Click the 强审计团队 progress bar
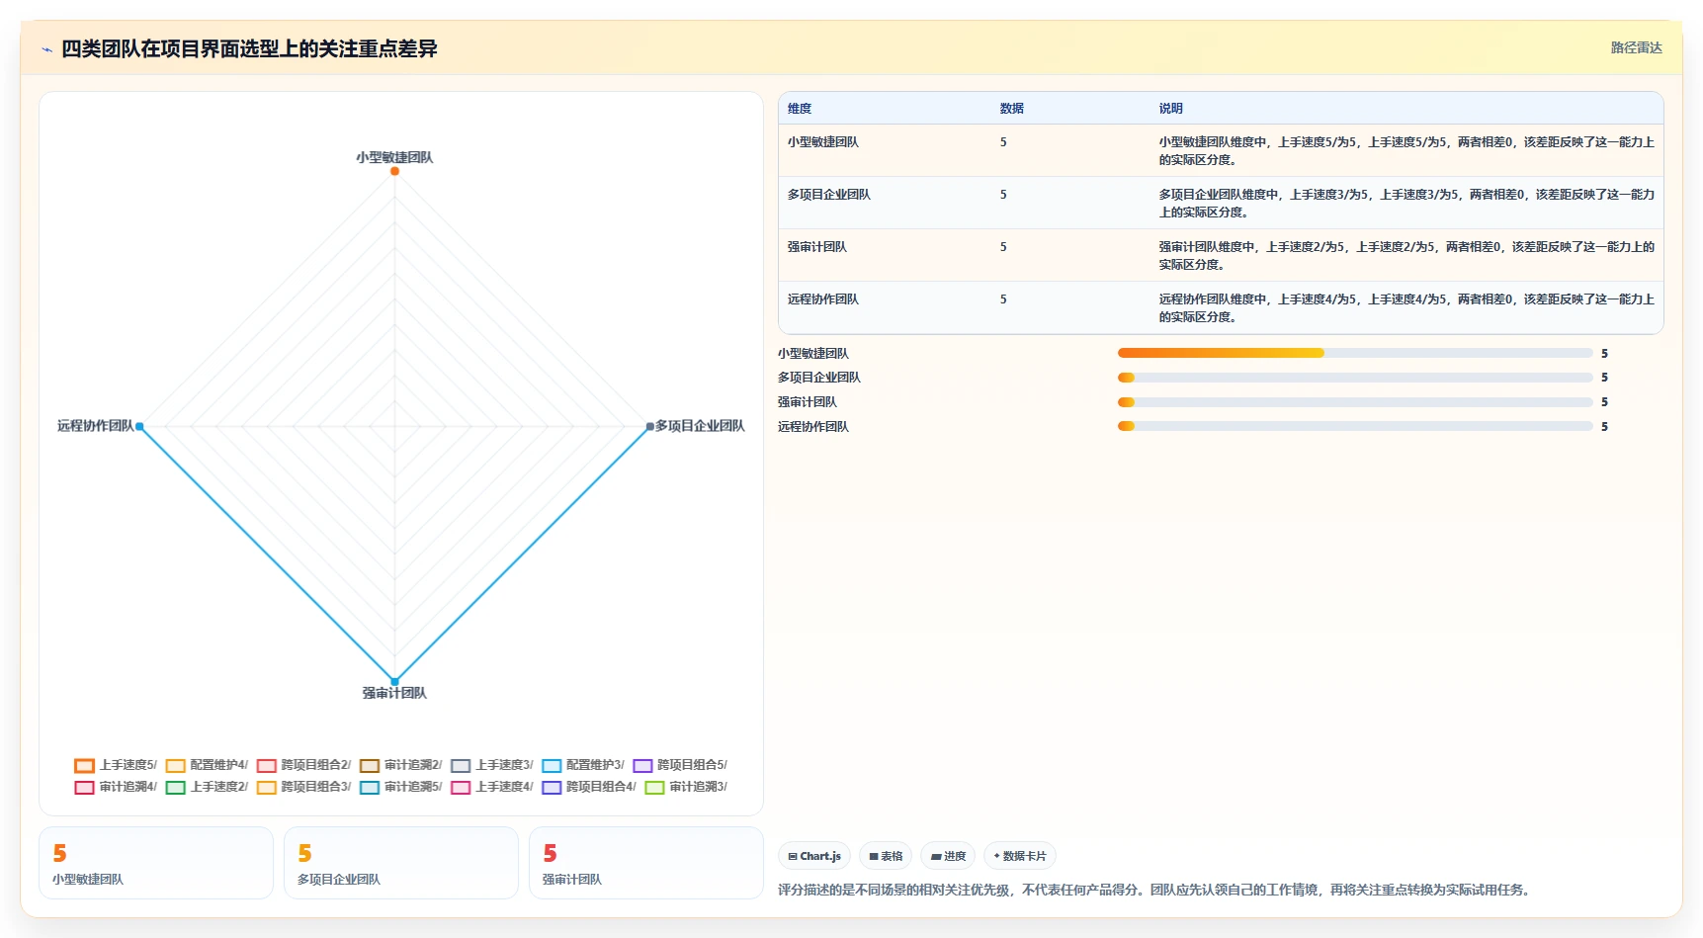This screenshot has height=938, width=1703. point(1355,402)
